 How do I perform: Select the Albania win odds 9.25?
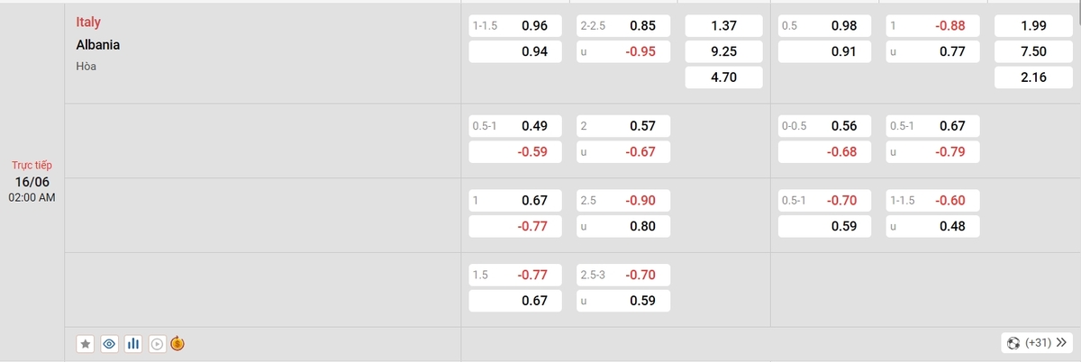[724, 51]
